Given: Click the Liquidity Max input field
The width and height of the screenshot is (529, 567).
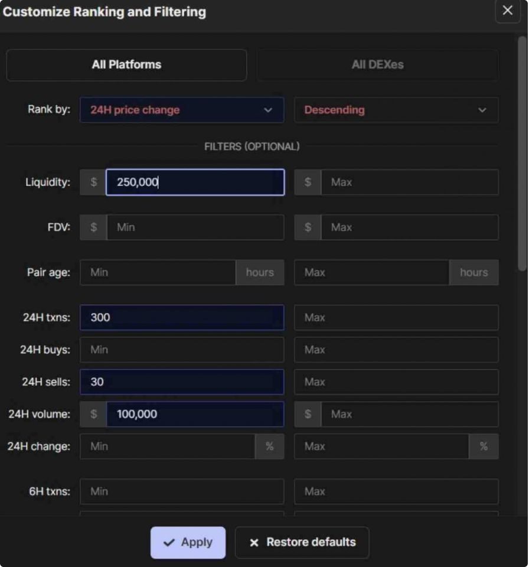Looking at the screenshot, I should click(x=410, y=182).
